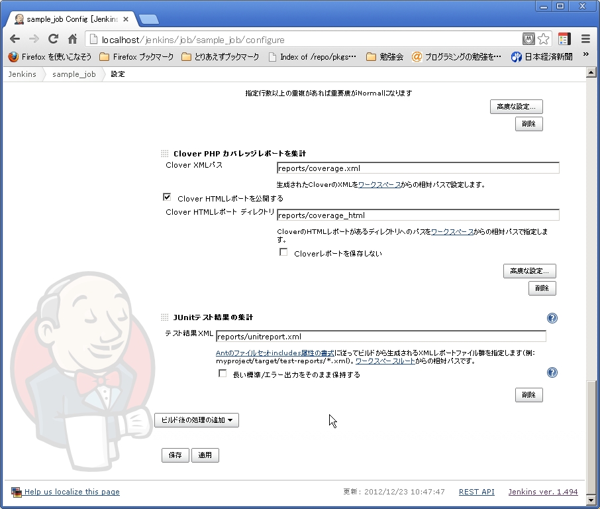Image resolution: width=600 pixels, height=509 pixels.
Task: Save the job configuration with '保存'
Action: 175,455
